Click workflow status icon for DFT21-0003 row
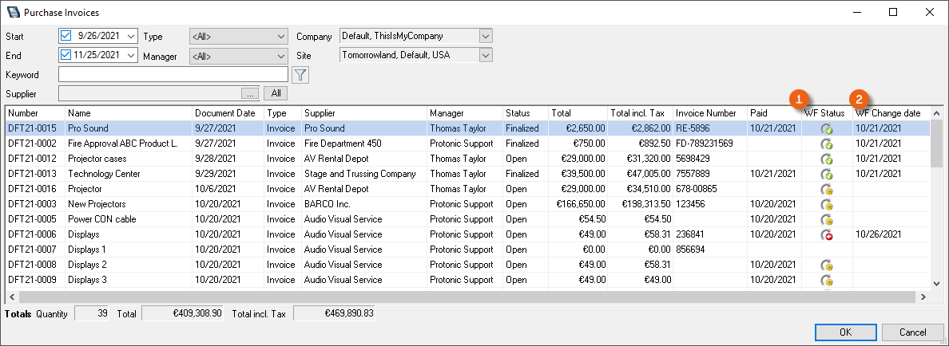 (x=827, y=205)
